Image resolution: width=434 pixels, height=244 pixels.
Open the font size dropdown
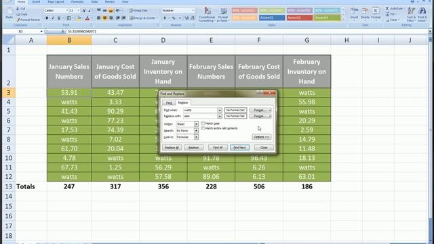click(79, 11)
